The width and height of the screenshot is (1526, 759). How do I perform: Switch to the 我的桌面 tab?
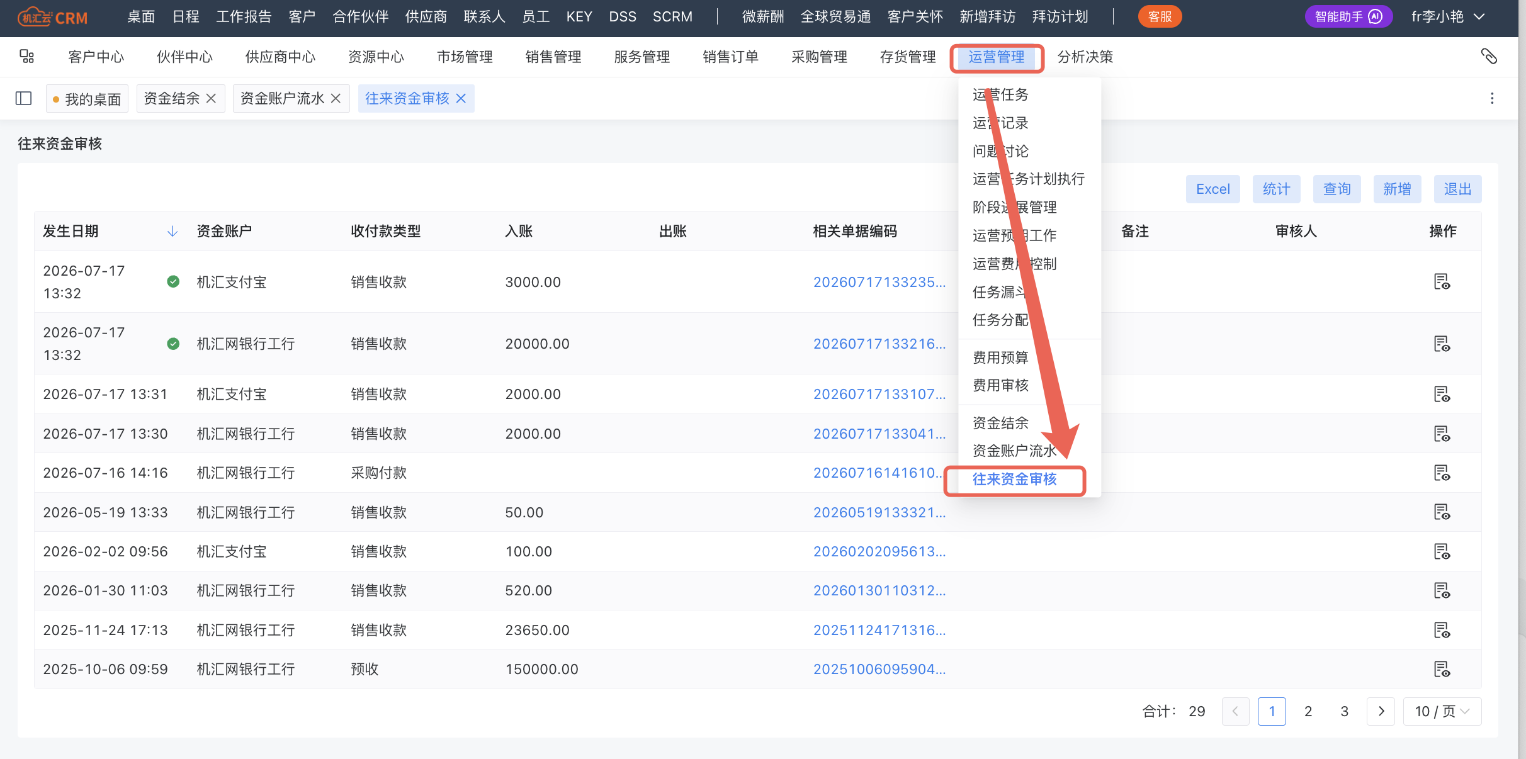pyautogui.click(x=87, y=99)
